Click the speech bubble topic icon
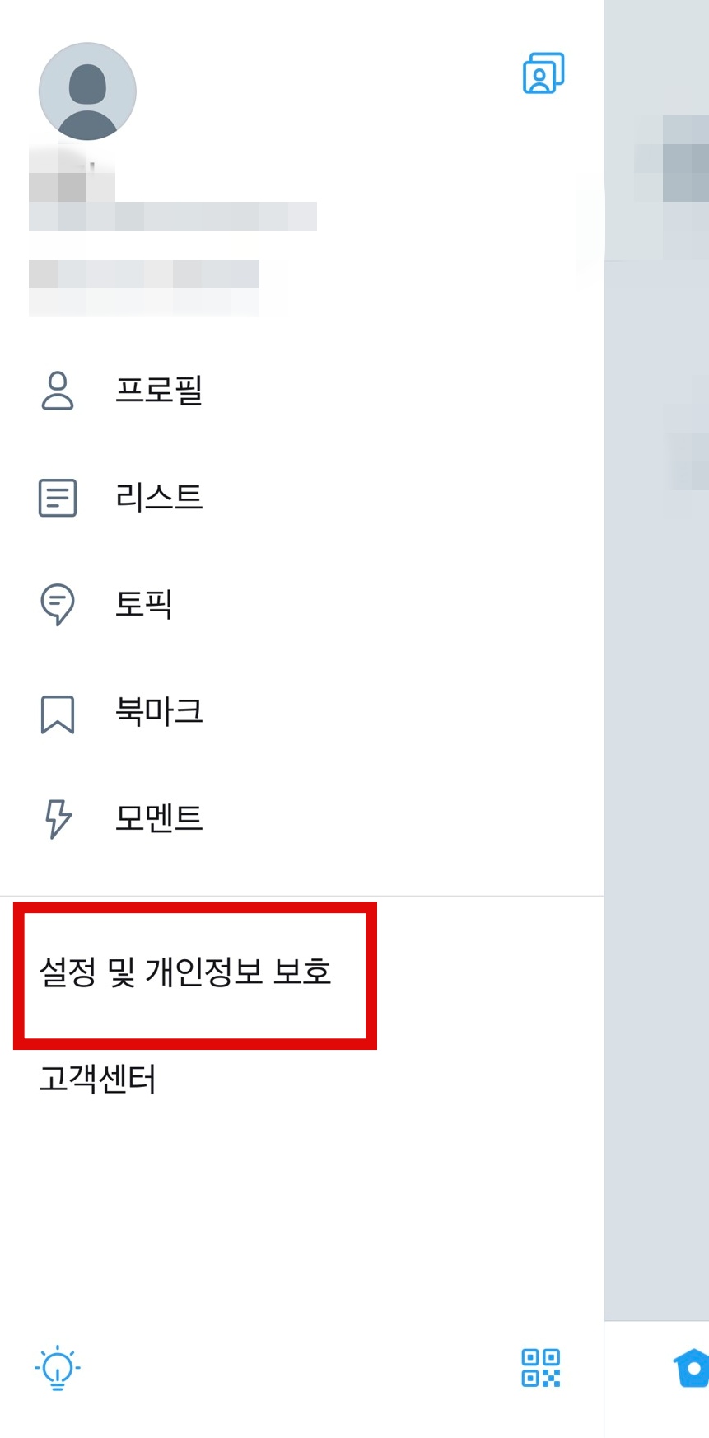The height and width of the screenshot is (1438, 709). tap(58, 605)
